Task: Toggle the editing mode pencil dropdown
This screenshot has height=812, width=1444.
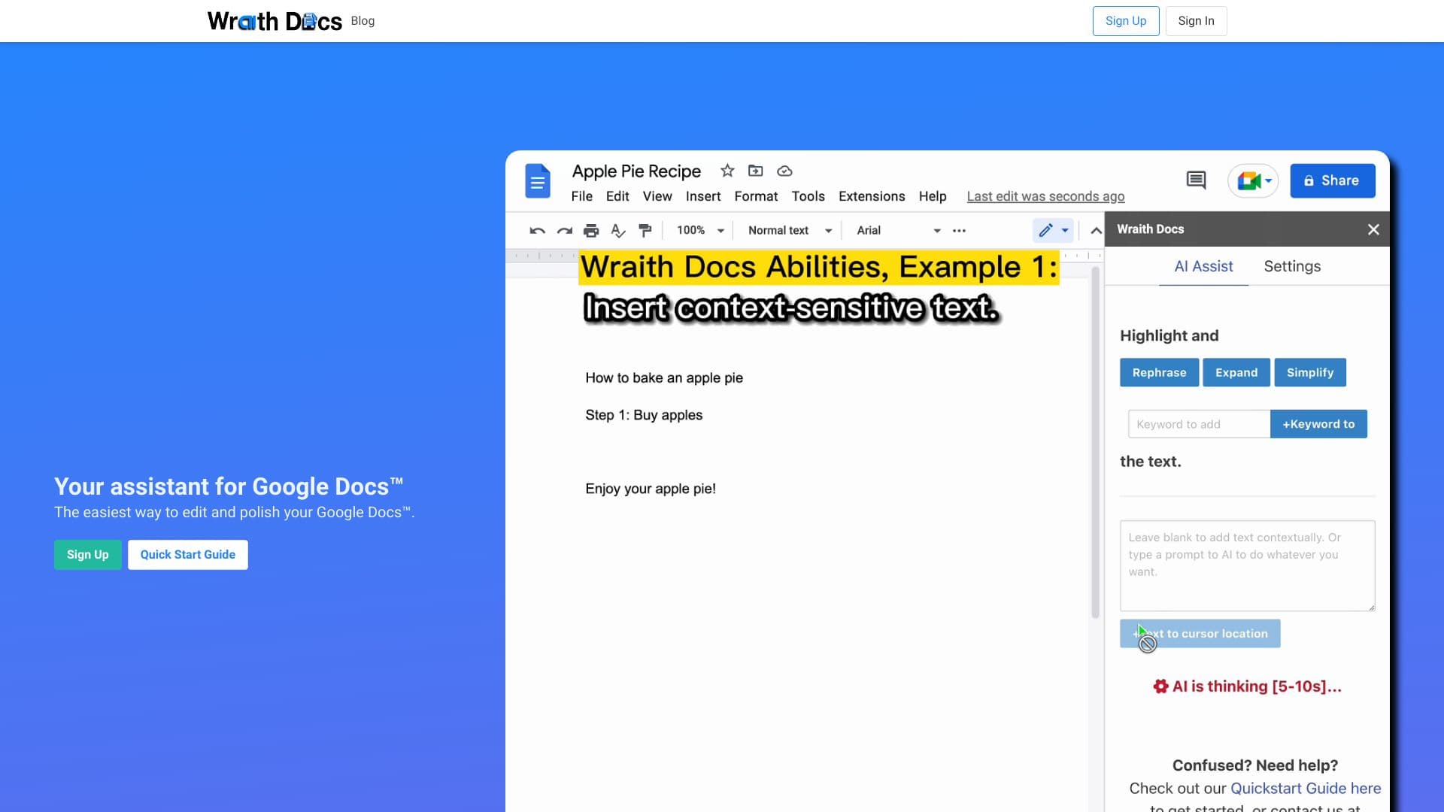Action: tap(1053, 230)
